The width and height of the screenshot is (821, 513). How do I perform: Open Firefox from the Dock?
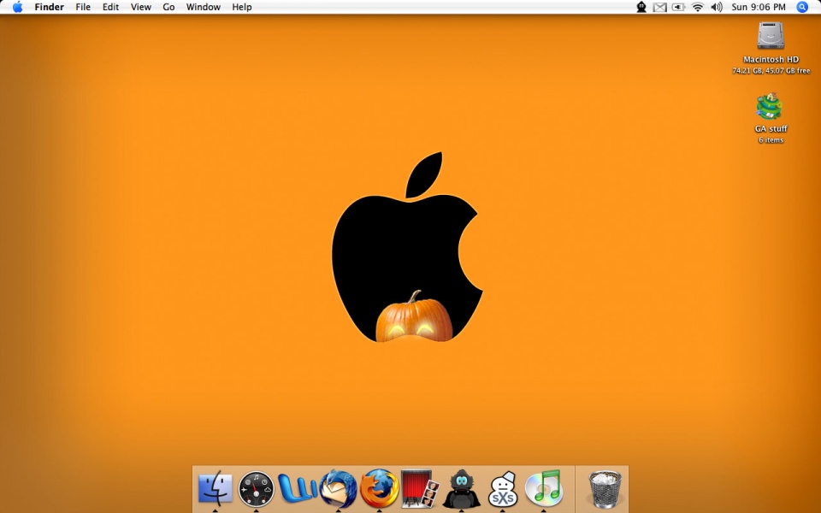(379, 488)
